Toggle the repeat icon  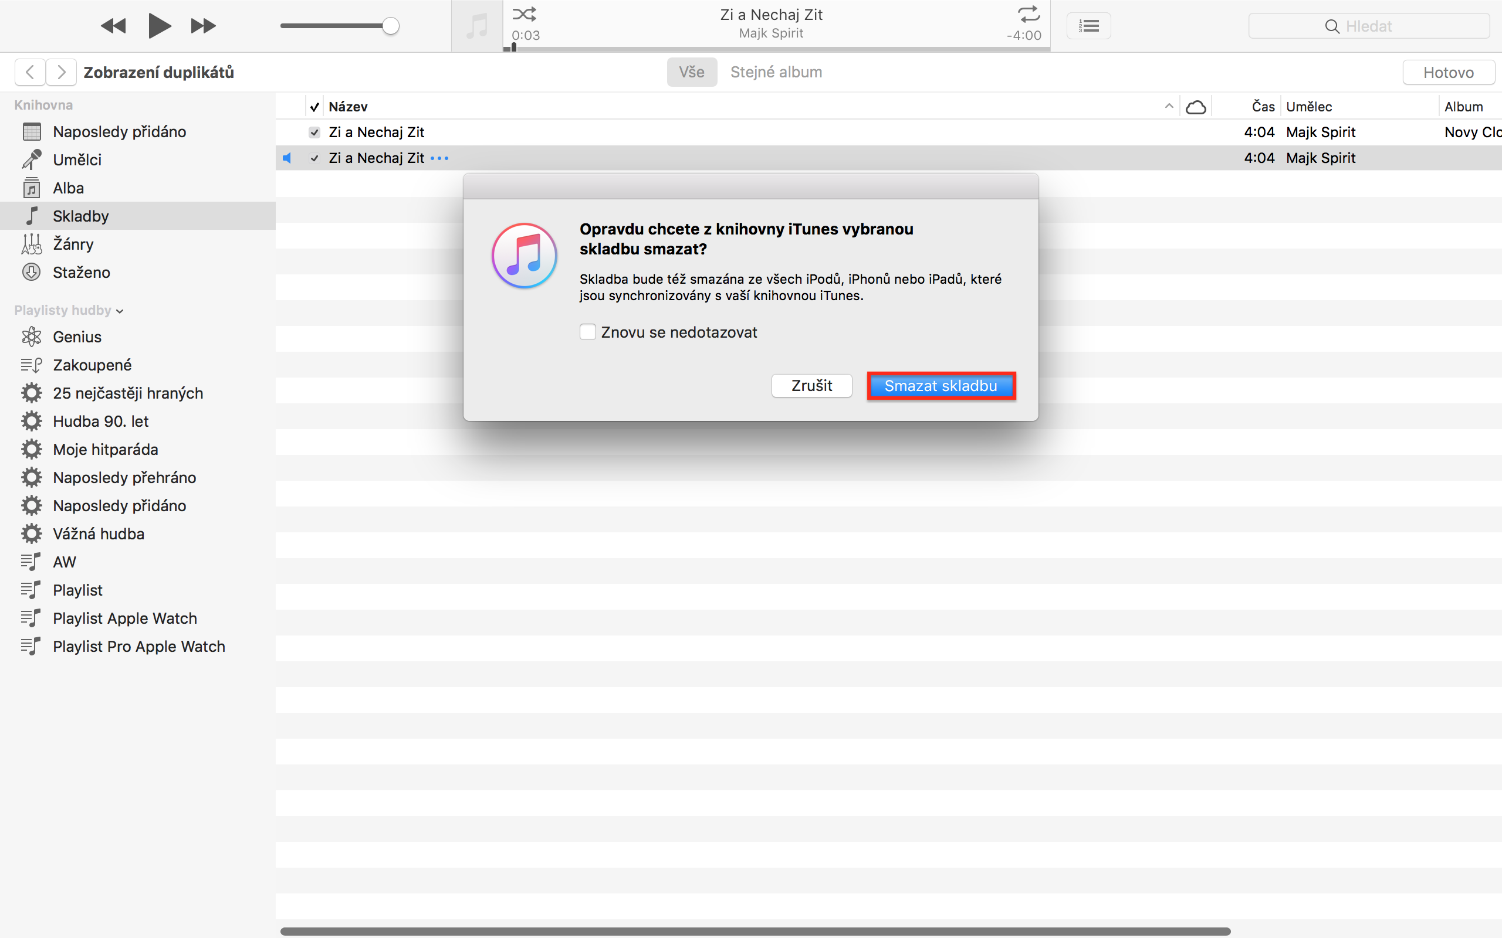(1029, 13)
